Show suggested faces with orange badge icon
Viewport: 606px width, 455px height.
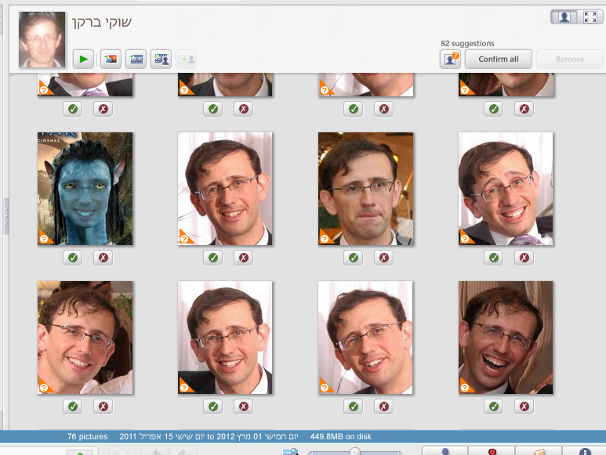(x=450, y=59)
